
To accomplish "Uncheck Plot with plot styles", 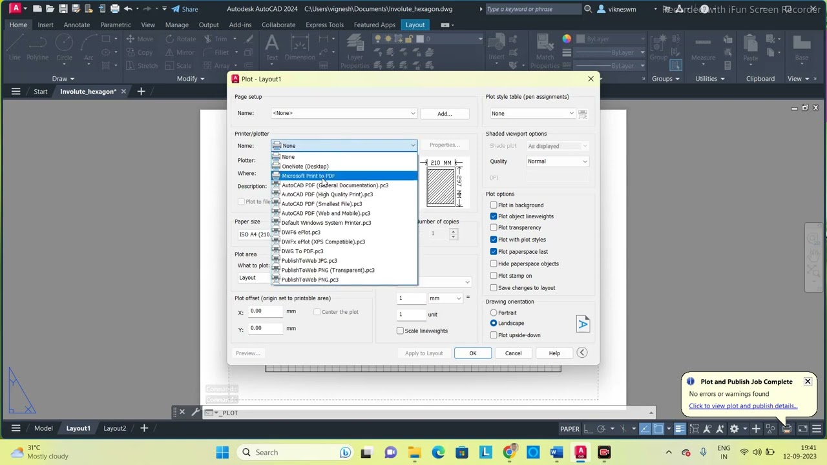I will (494, 240).
